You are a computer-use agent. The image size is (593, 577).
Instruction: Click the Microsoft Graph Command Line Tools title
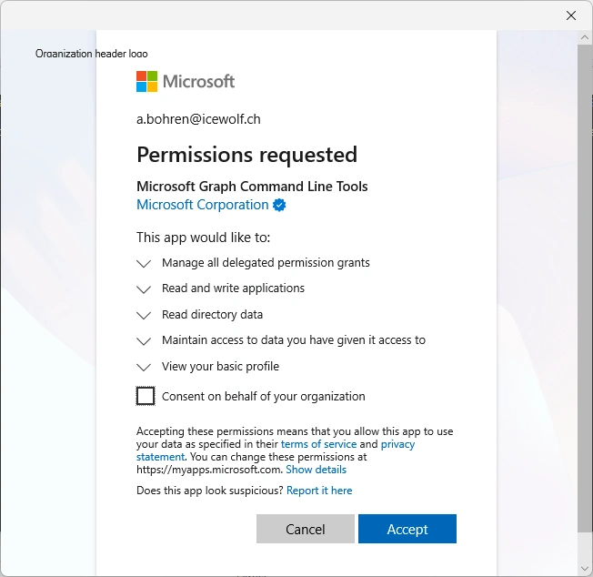point(252,187)
